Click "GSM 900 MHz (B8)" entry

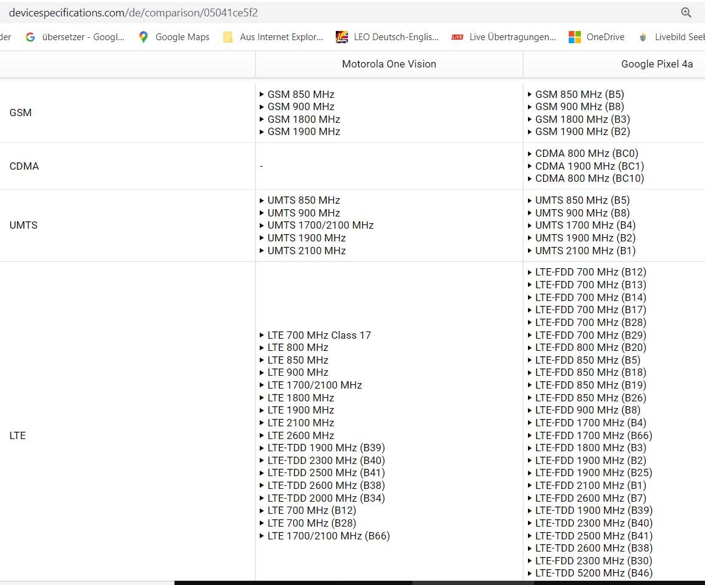(580, 106)
